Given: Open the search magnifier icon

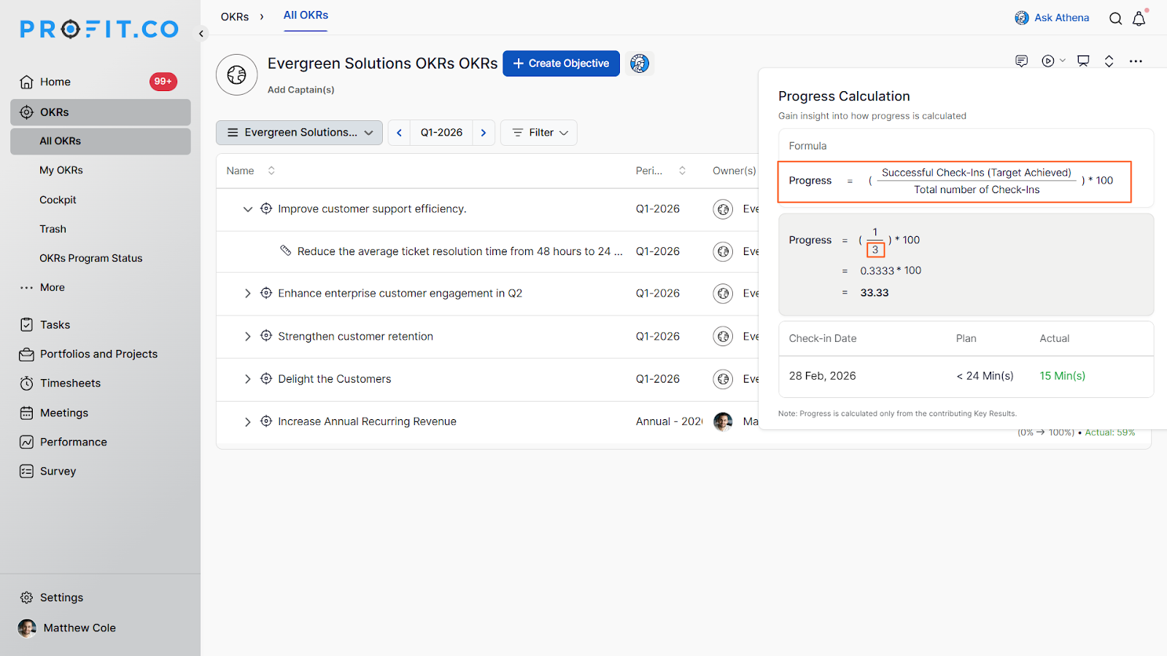Looking at the screenshot, I should pyautogui.click(x=1115, y=18).
